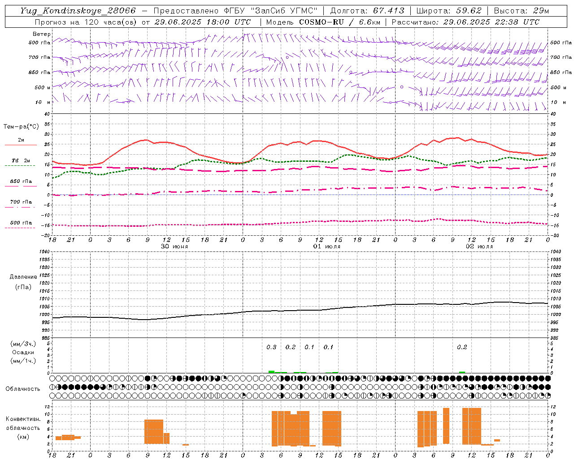The width and height of the screenshot is (574, 459).
Task: Click the Ветер wind panel label
Action: coord(42,34)
